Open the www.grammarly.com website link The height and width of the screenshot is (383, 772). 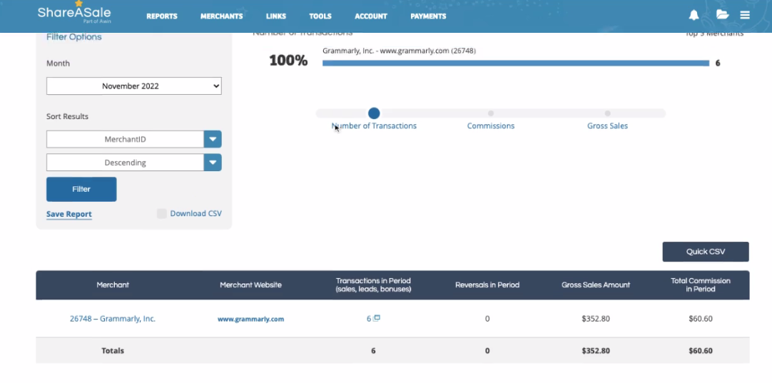tap(250, 319)
